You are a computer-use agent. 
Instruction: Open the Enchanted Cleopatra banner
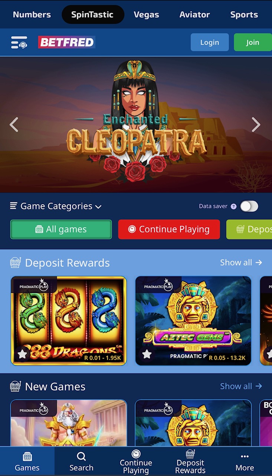coord(136,125)
